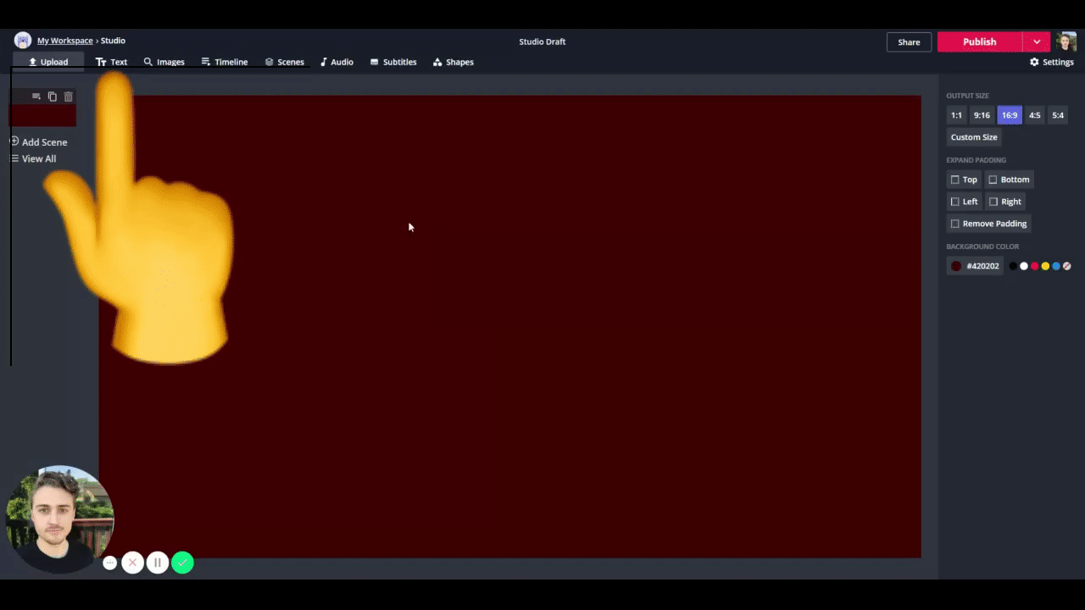Finish recording with the green checkmark
The height and width of the screenshot is (610, 1085).
click(x=182, y=563)
